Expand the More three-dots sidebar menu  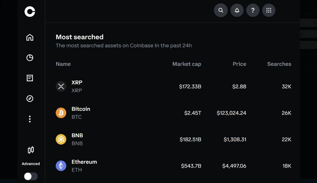point(30,119)
